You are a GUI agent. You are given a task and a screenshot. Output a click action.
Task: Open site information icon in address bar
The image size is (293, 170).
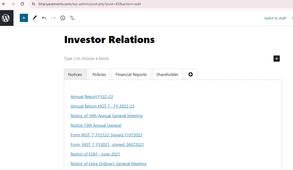pos(33,4)
